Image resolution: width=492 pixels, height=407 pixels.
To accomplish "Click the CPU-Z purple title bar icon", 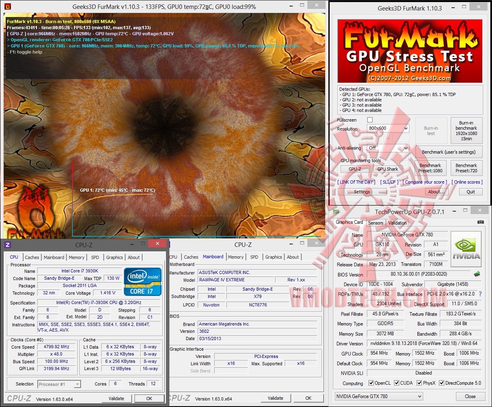I will 7,245.
